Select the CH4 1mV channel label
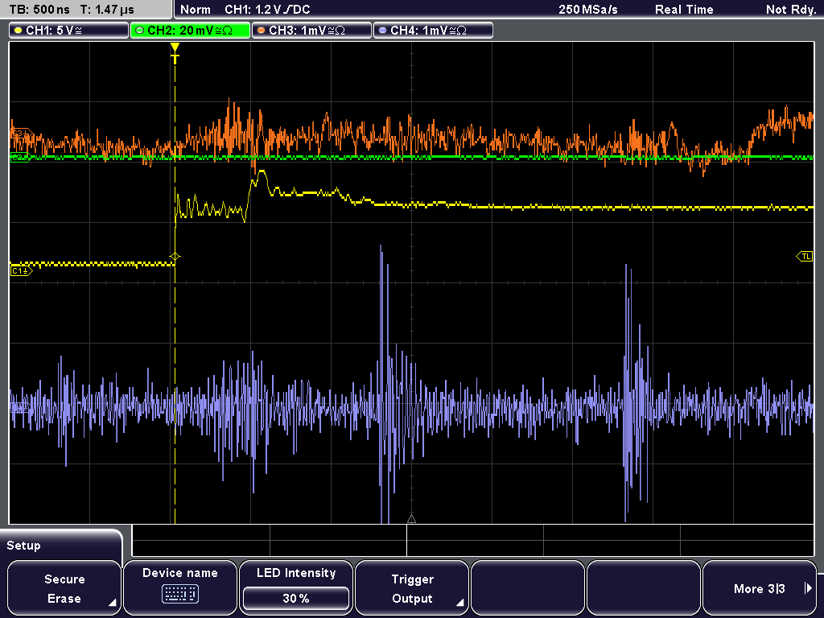 (x=433, y=31)
